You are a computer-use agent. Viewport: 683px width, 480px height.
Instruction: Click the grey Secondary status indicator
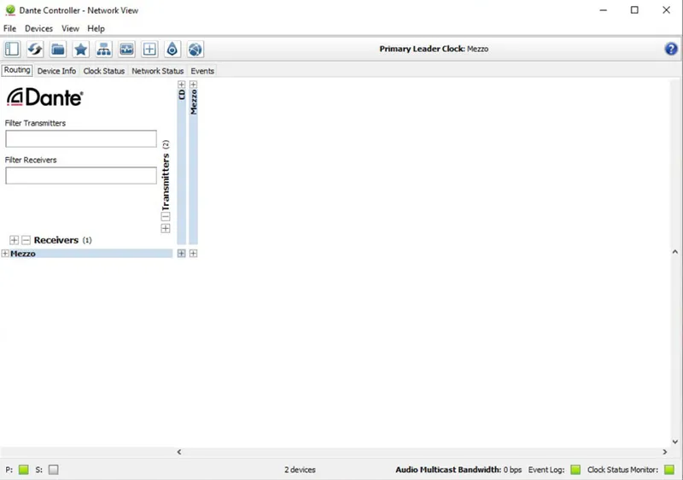[54, 470]
